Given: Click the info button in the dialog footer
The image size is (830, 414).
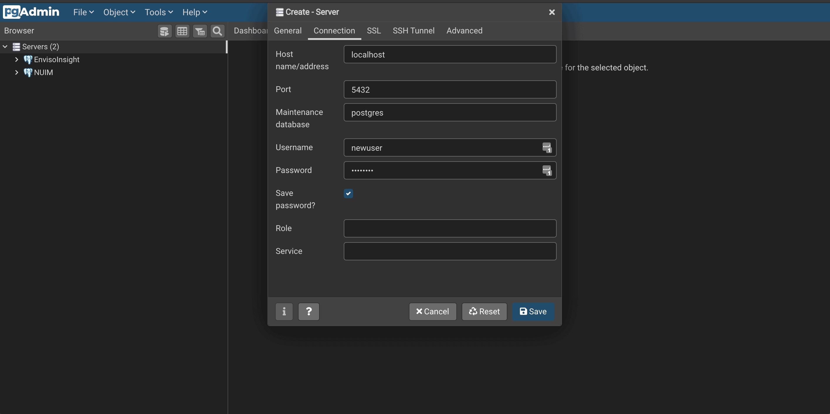Looking at the screenshot, I should point(284,311).
